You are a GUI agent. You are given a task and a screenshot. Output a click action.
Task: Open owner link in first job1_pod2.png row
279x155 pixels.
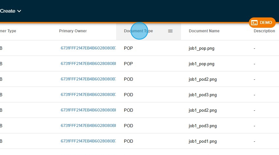click(x=88, y=79)
